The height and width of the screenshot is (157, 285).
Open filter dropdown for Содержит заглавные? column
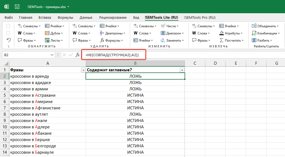click(182, 70)
